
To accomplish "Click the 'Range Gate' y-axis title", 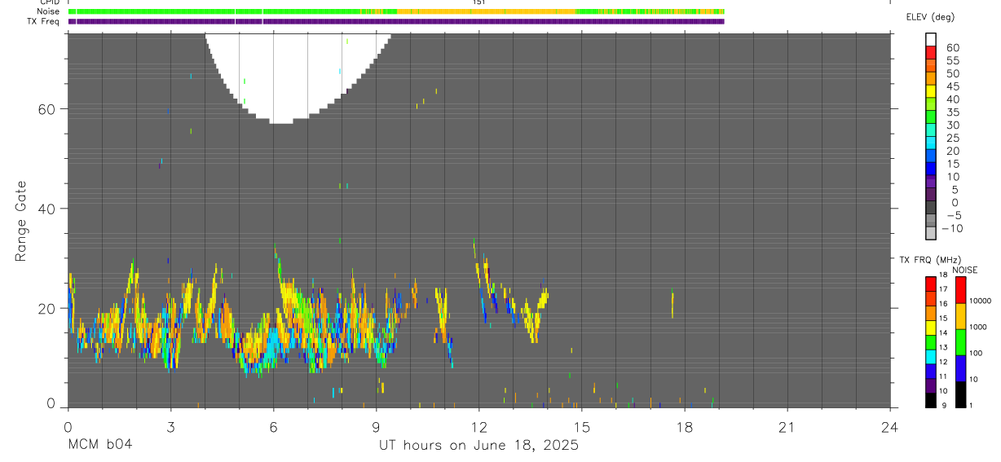I will click(x=22, y=222).
